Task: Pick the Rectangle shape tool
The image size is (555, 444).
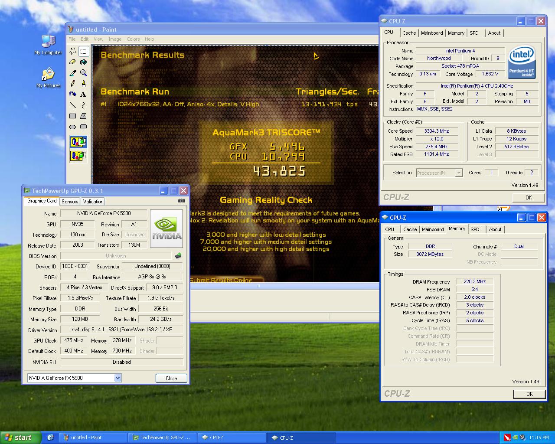Action: point(73,116)
